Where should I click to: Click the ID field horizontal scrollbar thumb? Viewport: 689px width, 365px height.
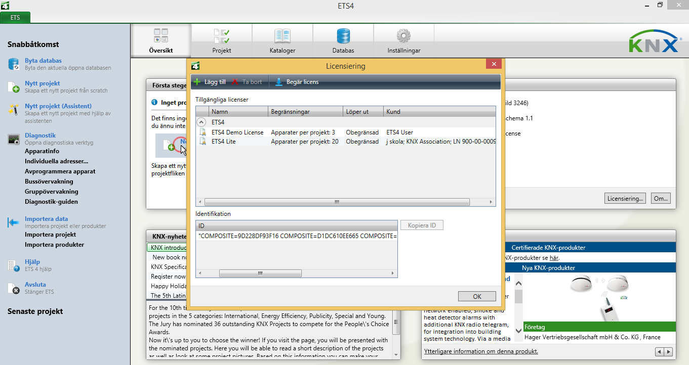260,273
